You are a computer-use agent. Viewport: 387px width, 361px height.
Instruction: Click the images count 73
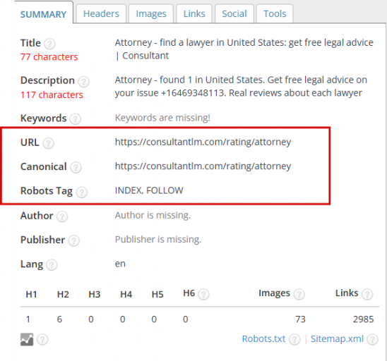coord(300,319)
